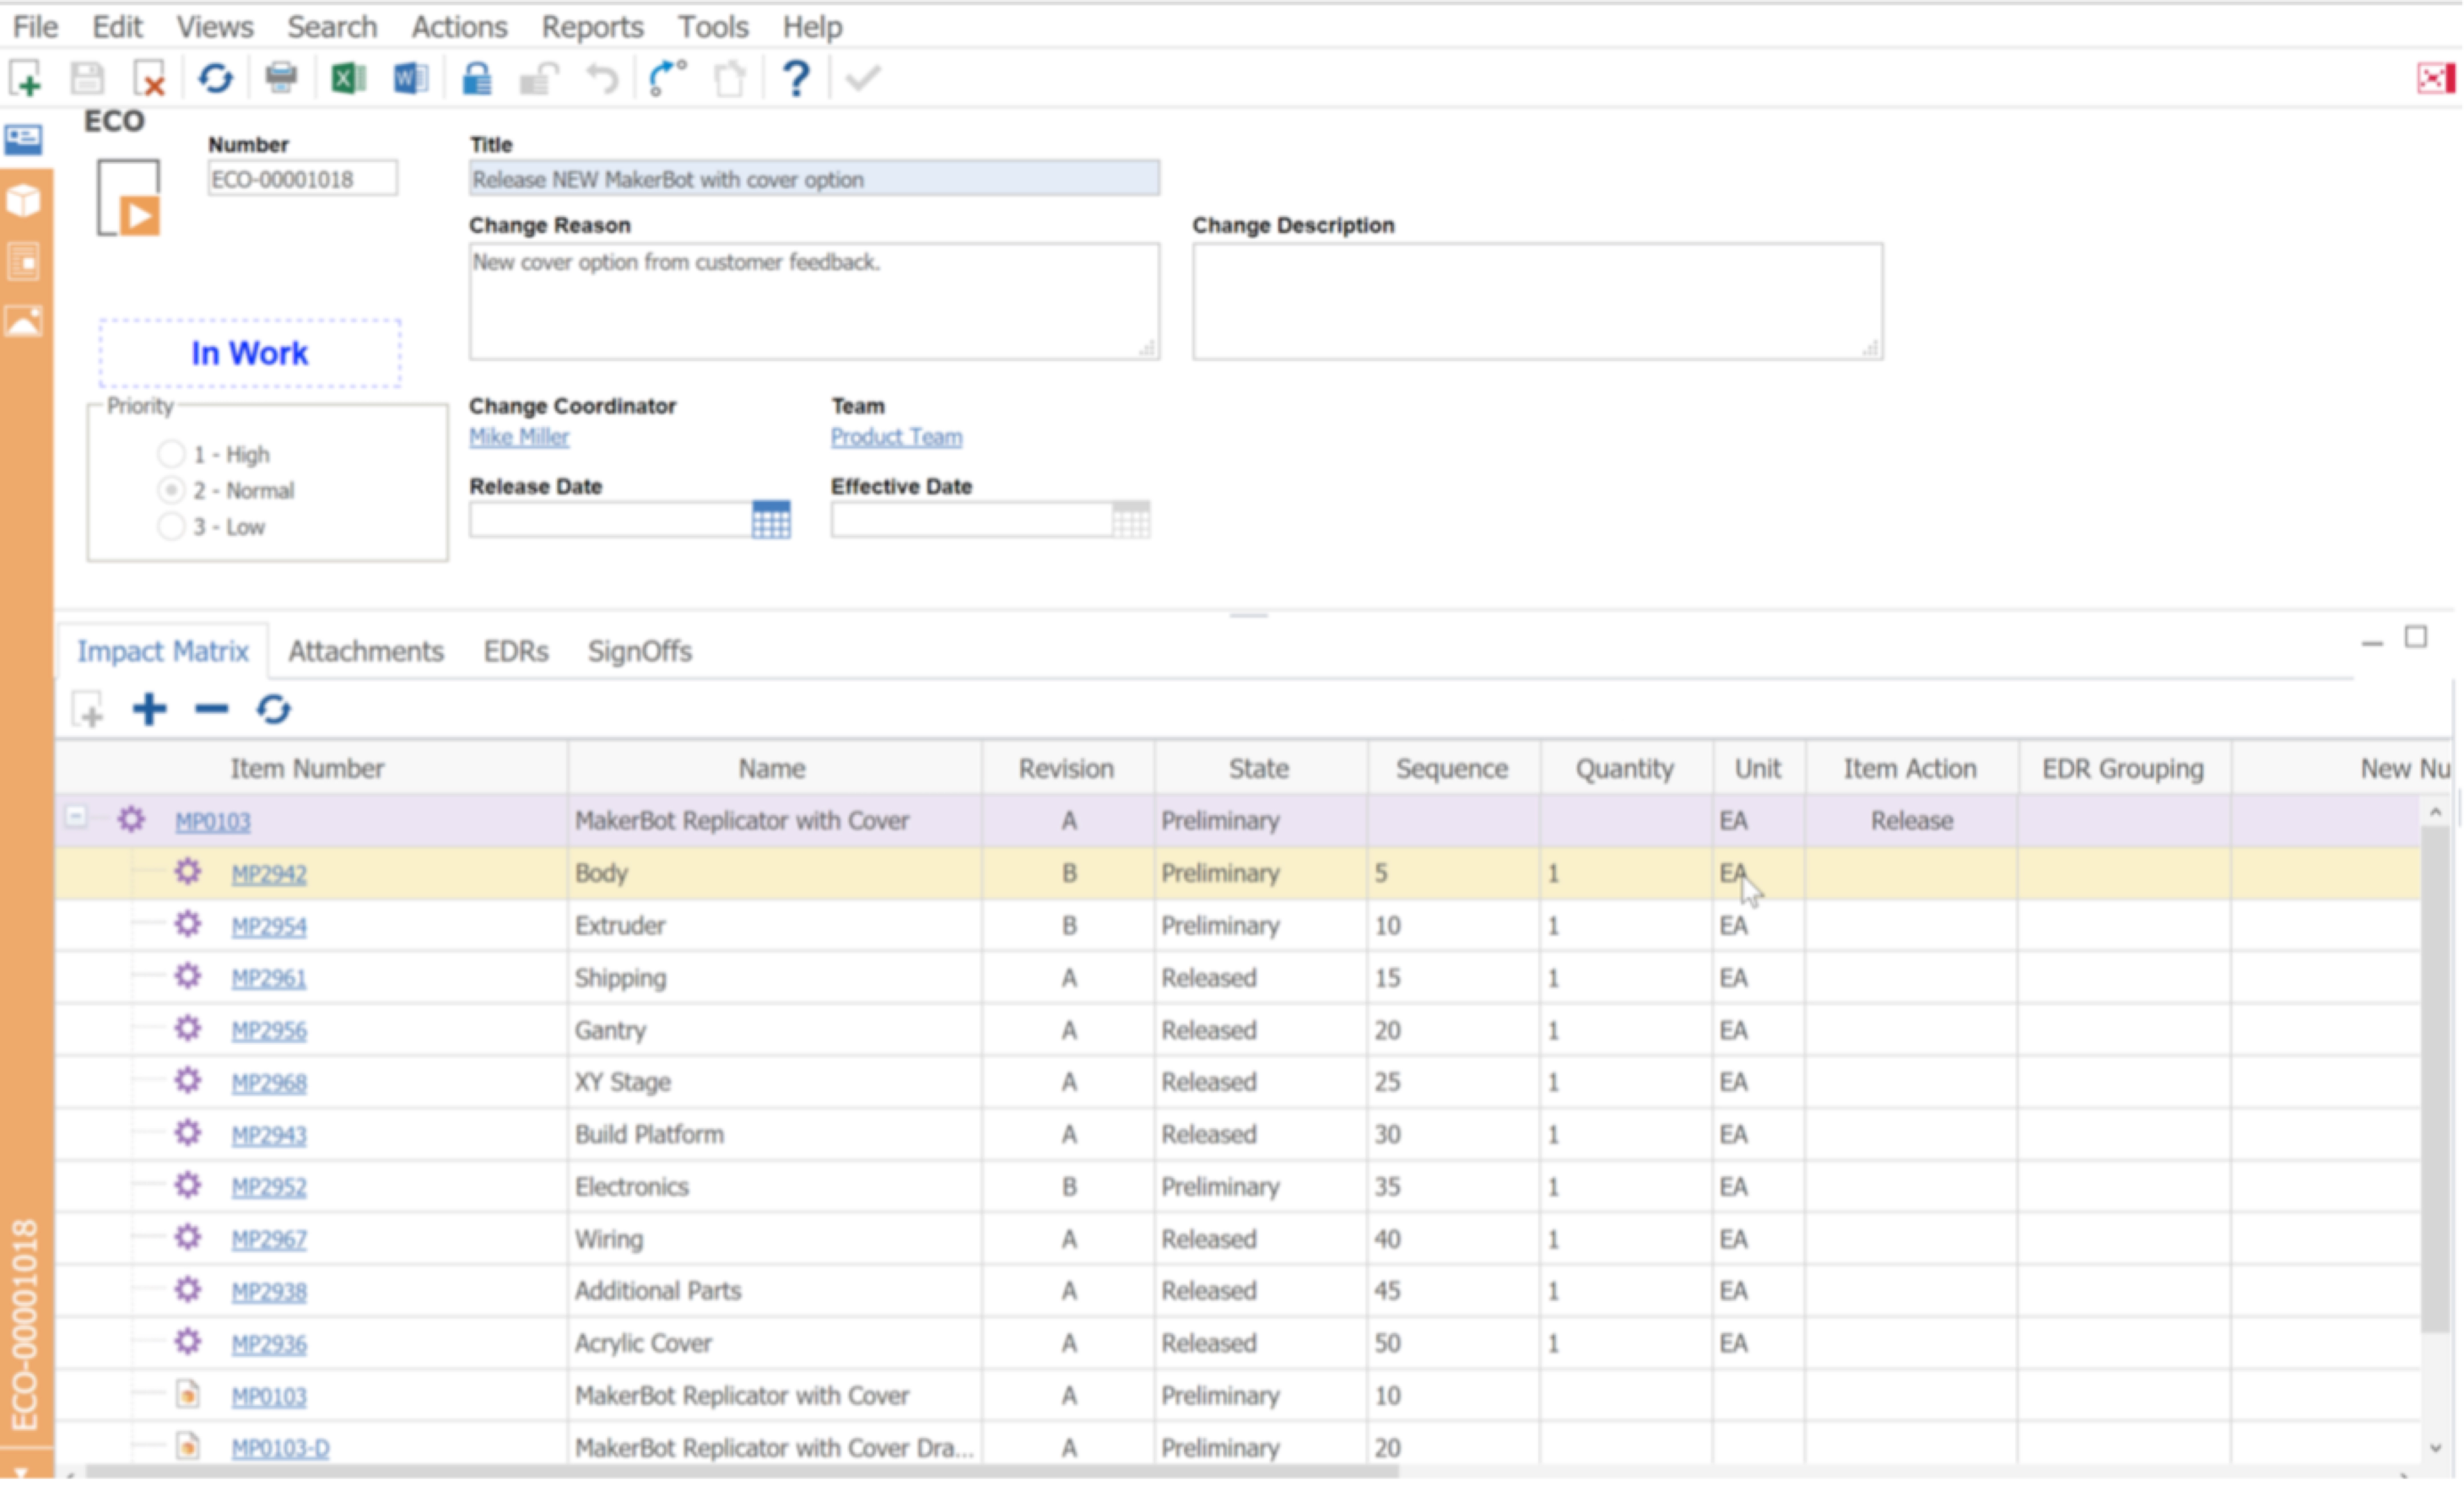2464x1486 pixels.
Task: Click the minus Remove row icon
Action: [x=211, y=709]
